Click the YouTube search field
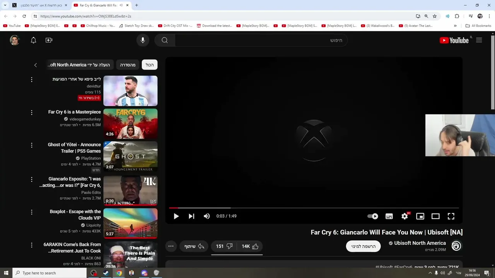Image resolution: width=495 pixels, height=278 pixels. coord(261,40)
